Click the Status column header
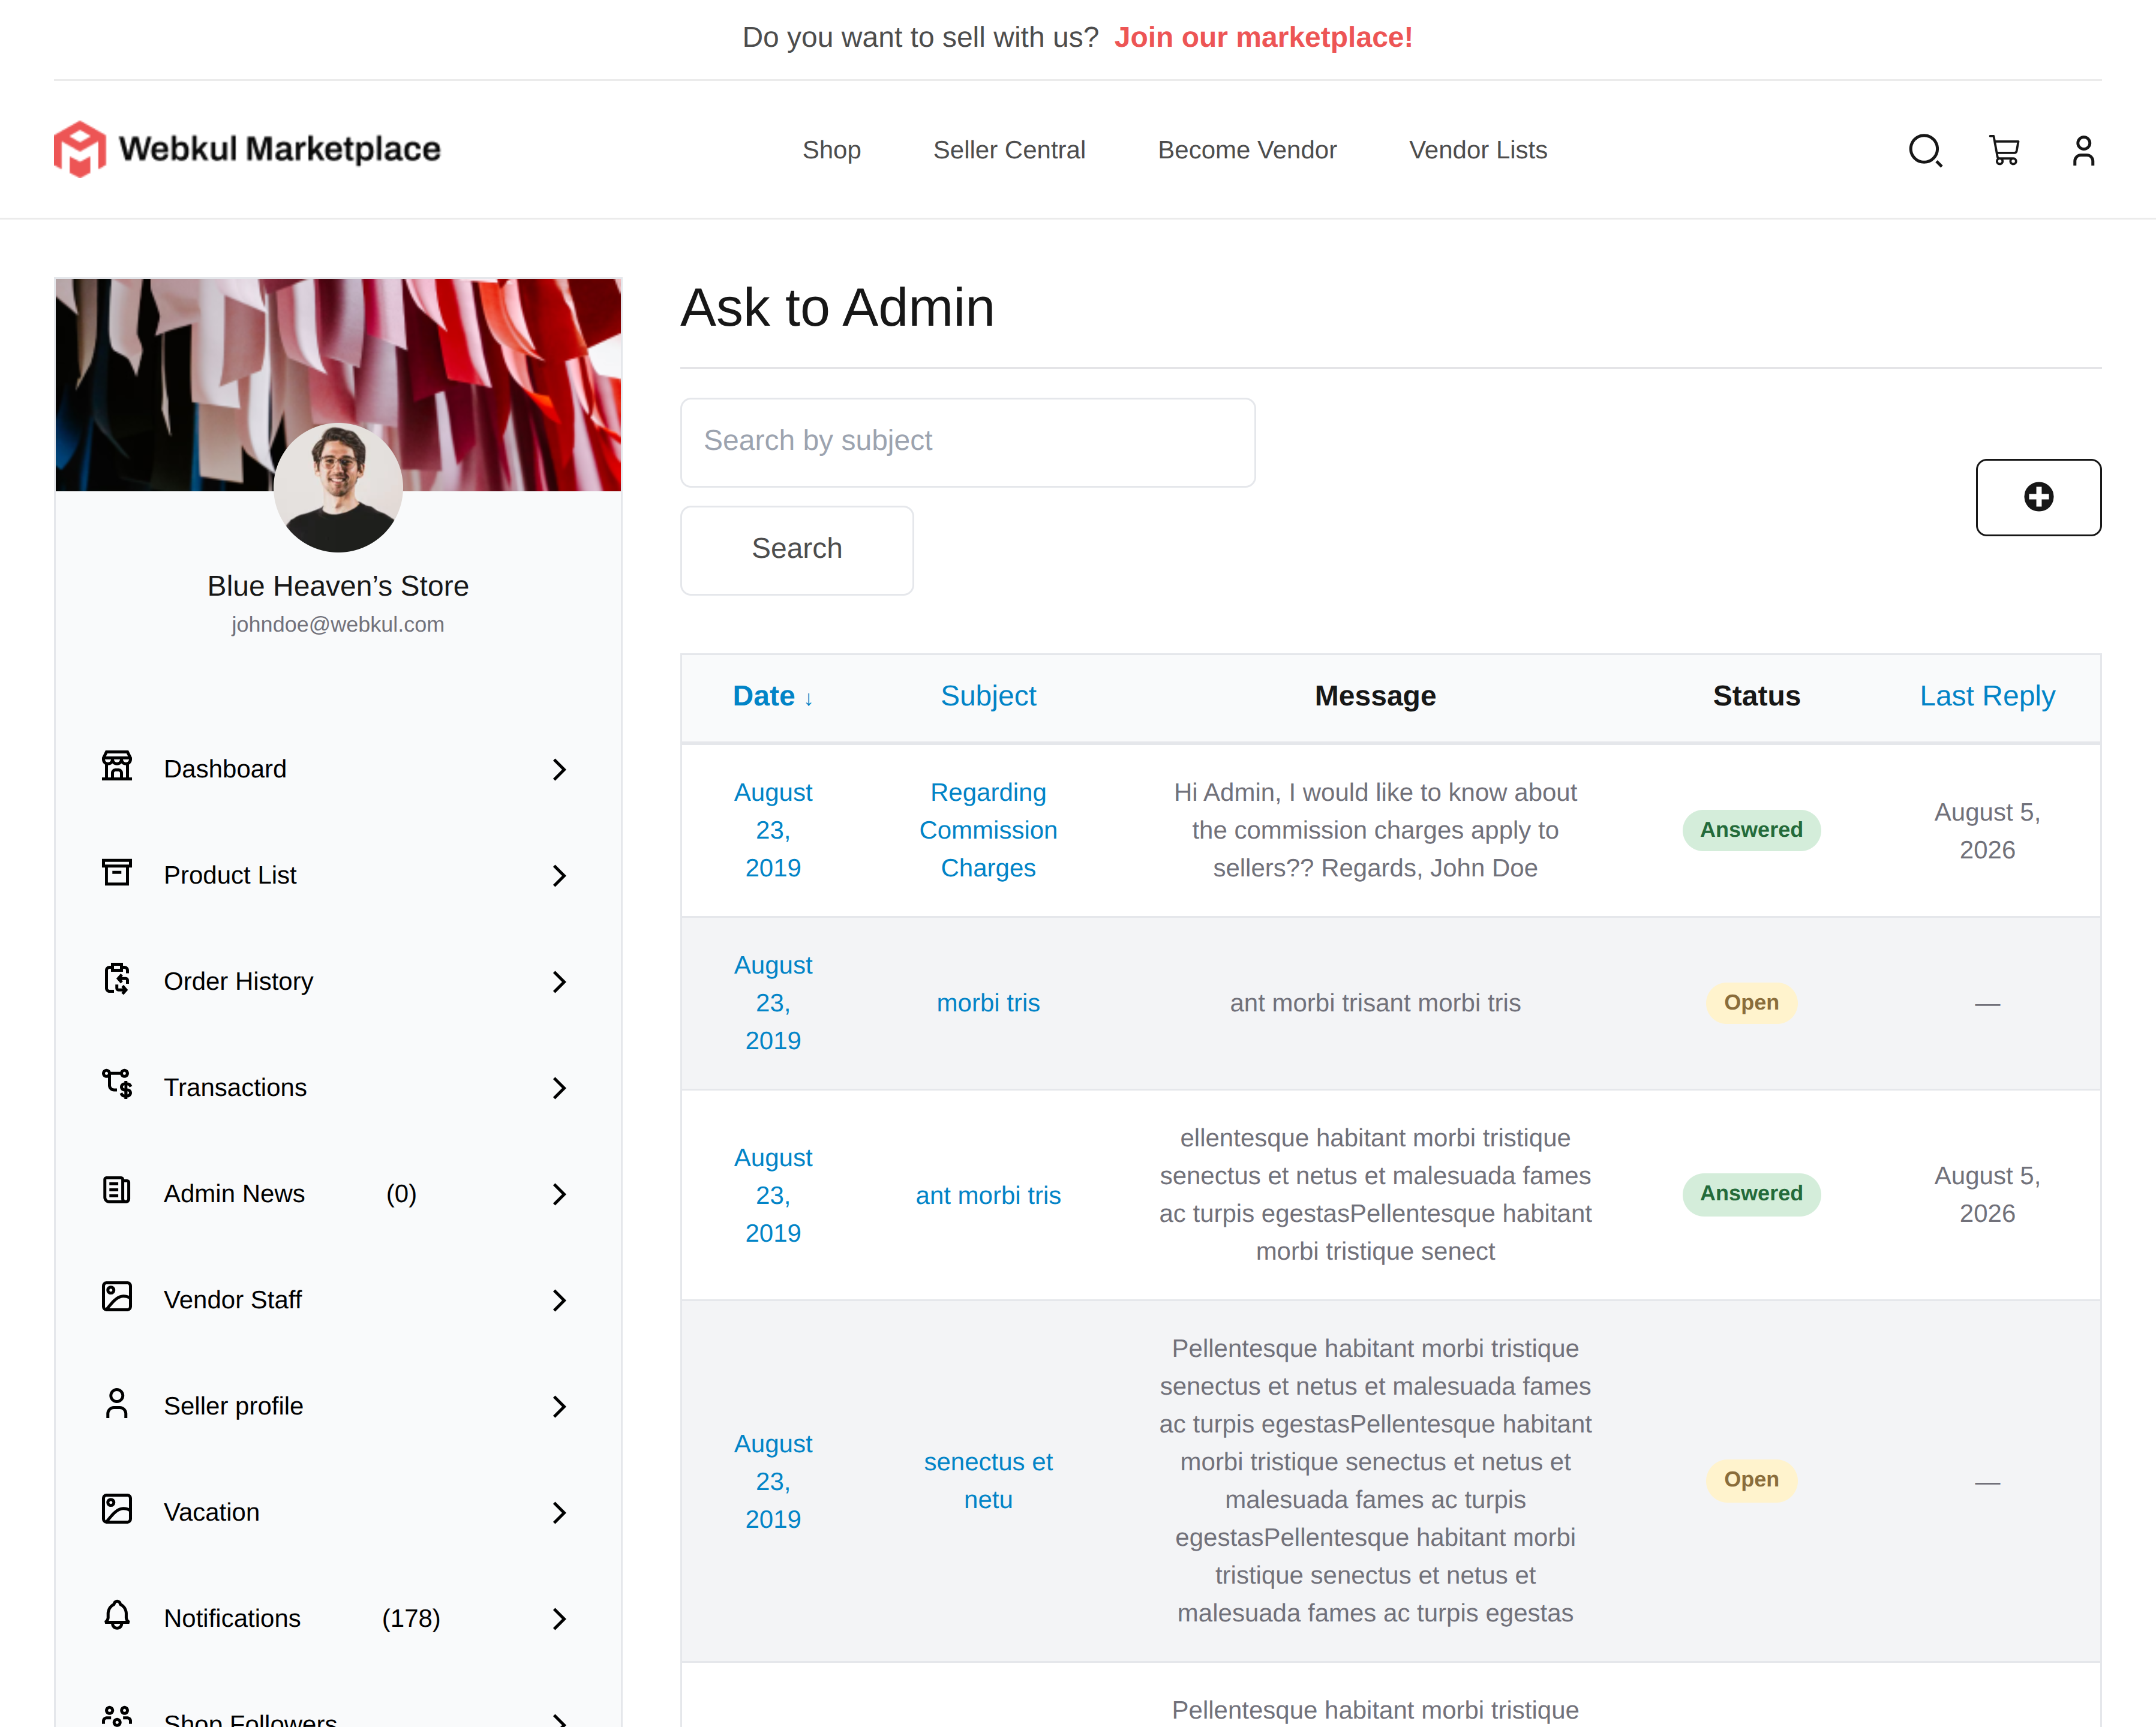 (x=1756, y=696)
